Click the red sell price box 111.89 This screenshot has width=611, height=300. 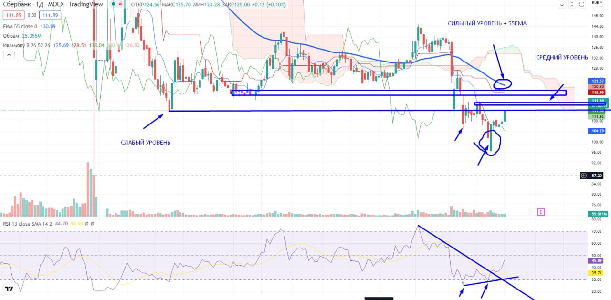[12, 15]
